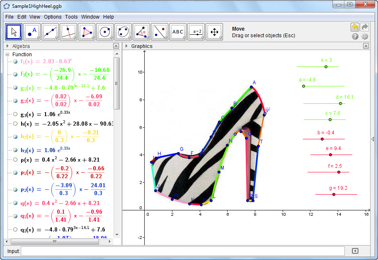Select the p2(x) function row
Screen dimensions: 378x260
point(63,190)
